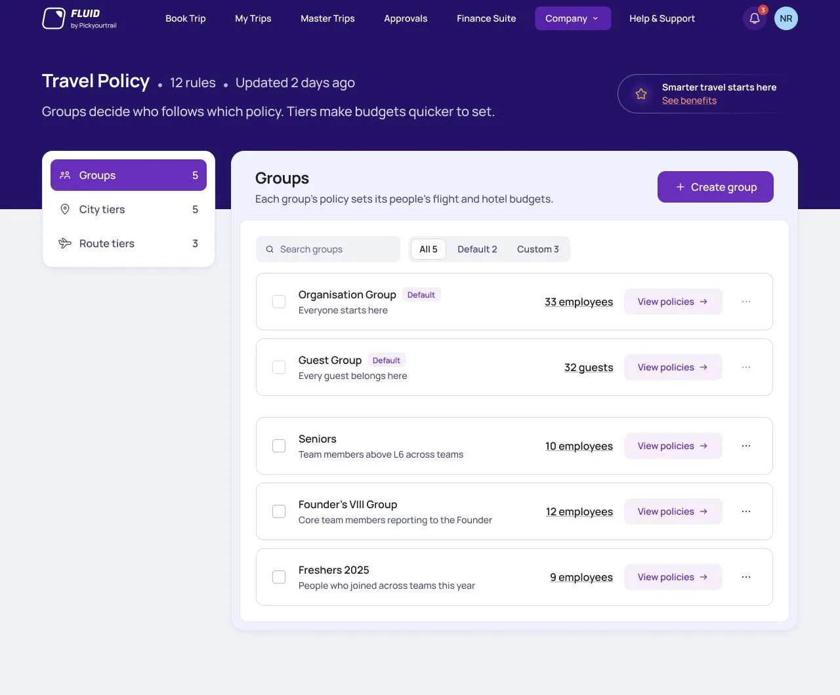Viewport: 840px width, 695px height.
Task: Tick the Guest Group checkbox
Action: point(279,367)
